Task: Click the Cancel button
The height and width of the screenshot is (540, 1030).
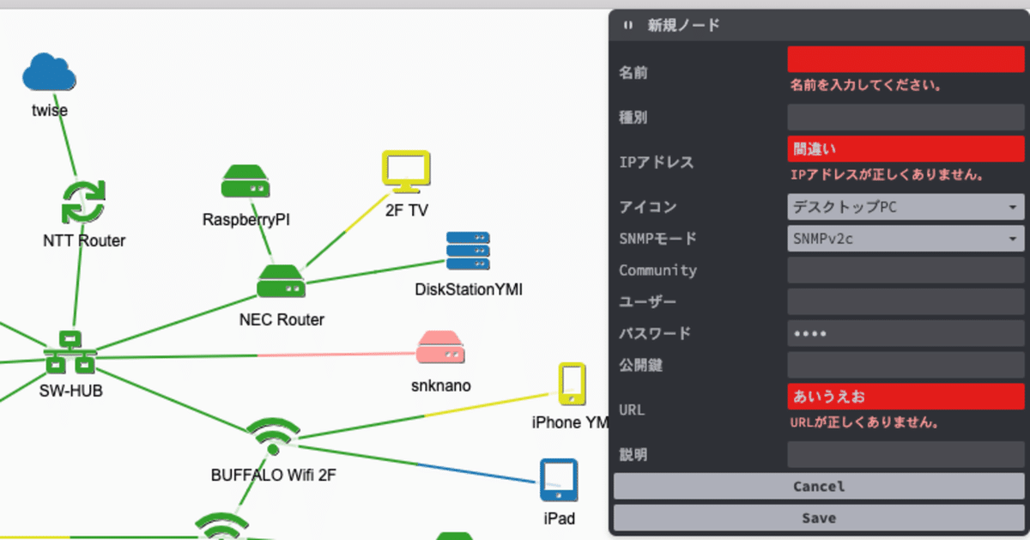Action: [x=819, y=486]
